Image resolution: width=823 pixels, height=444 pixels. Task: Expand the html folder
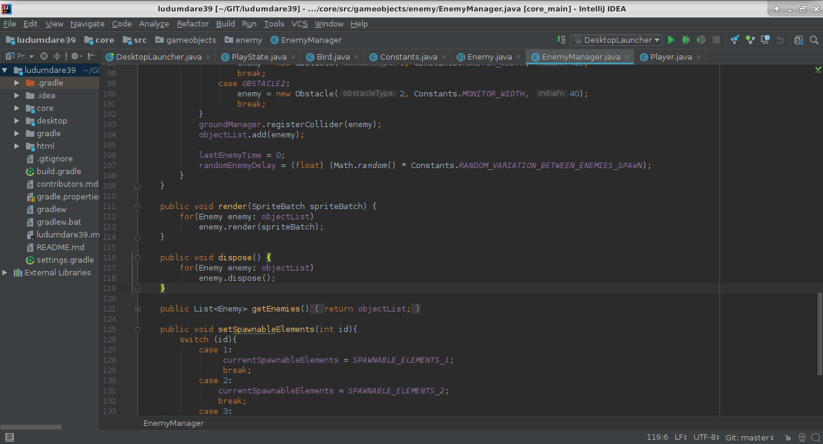click(x=17, y=146)
